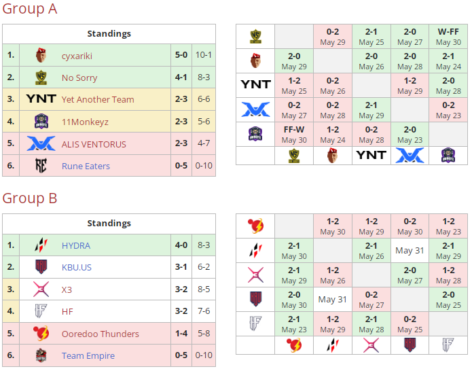Open the ALIS VENTORUS team link
The height and width of the screenshot is (369, 472).
pos(94,144)
